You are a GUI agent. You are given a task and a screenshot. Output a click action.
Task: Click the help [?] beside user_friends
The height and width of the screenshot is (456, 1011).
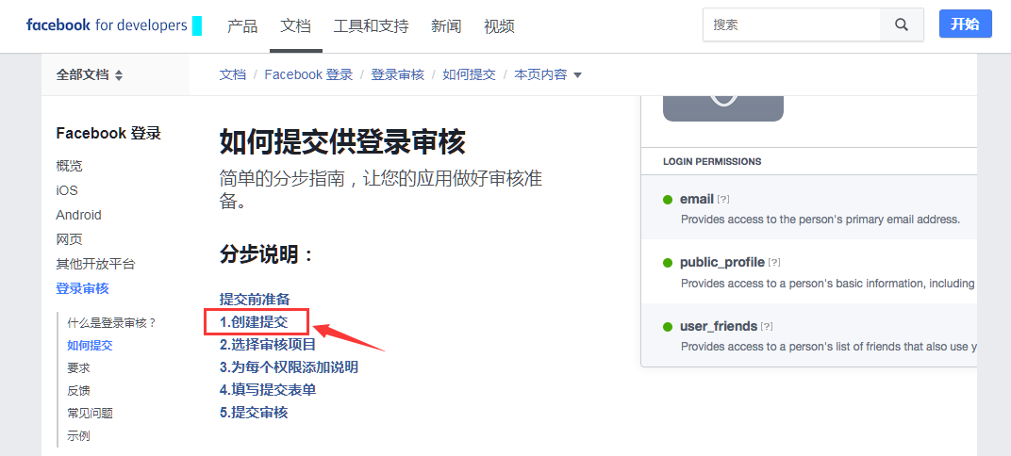(768, 327)
